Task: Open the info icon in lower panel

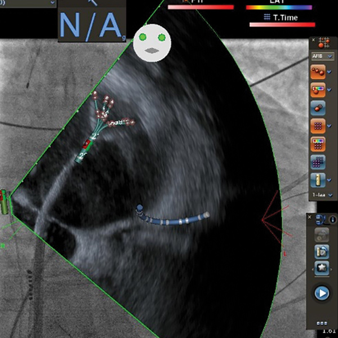Action: [x=332, y=219]
